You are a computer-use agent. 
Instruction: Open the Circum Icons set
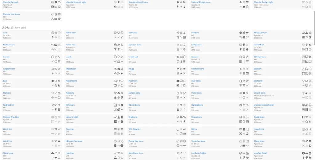pos(260,93)
